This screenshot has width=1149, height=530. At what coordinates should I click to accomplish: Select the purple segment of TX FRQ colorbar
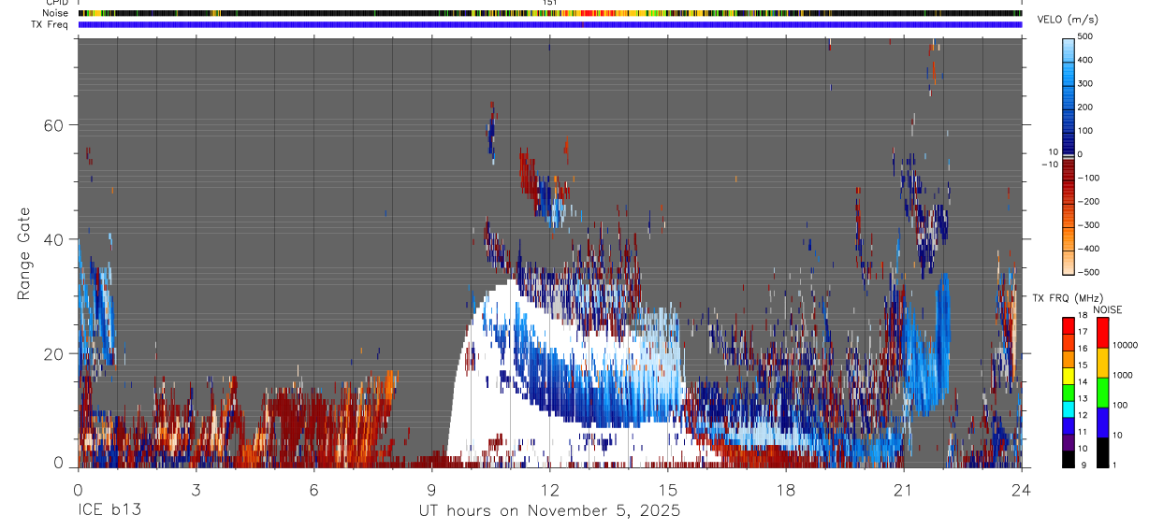pos(1068,442)
